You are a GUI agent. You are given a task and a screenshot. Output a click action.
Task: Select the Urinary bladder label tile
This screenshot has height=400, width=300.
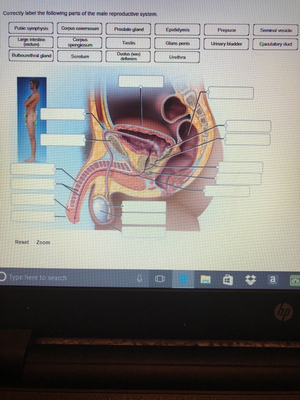coord(226,43)
